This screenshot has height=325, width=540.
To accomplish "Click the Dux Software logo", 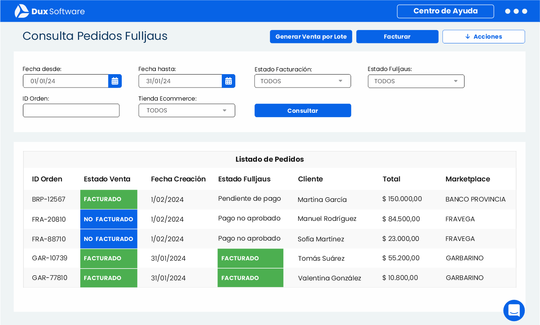I will [50, 11].
